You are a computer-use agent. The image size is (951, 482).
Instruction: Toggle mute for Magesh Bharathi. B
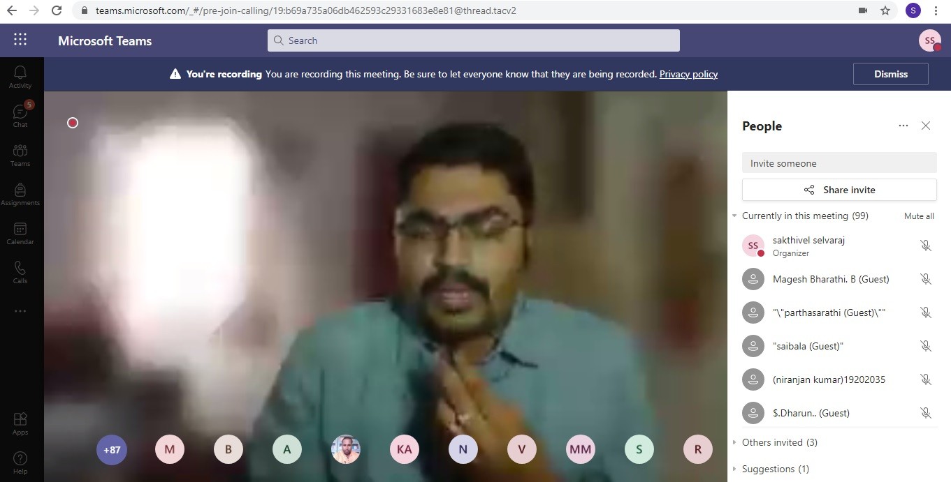[x=925, y=279]
